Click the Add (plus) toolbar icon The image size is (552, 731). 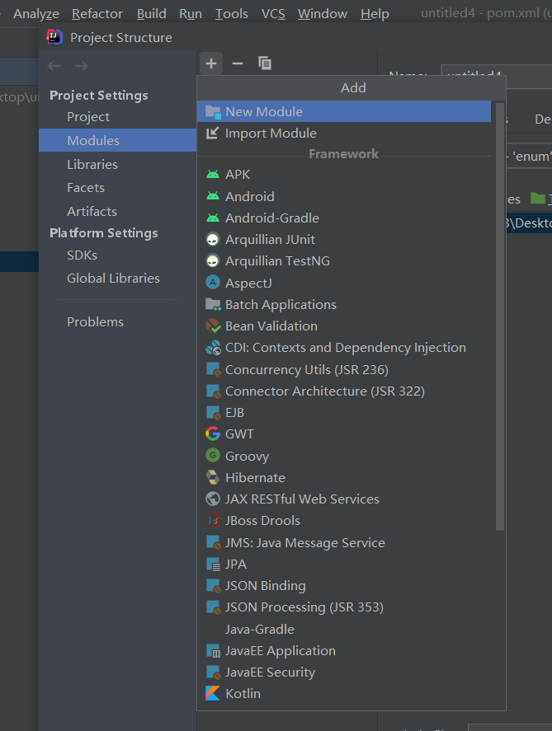(211, 63)
